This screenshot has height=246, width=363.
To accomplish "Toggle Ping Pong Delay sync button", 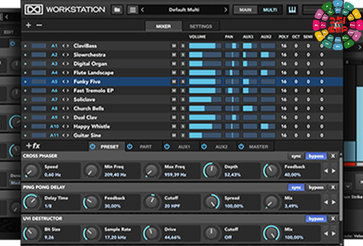I will pyautogui.click(x=296, y=187).
